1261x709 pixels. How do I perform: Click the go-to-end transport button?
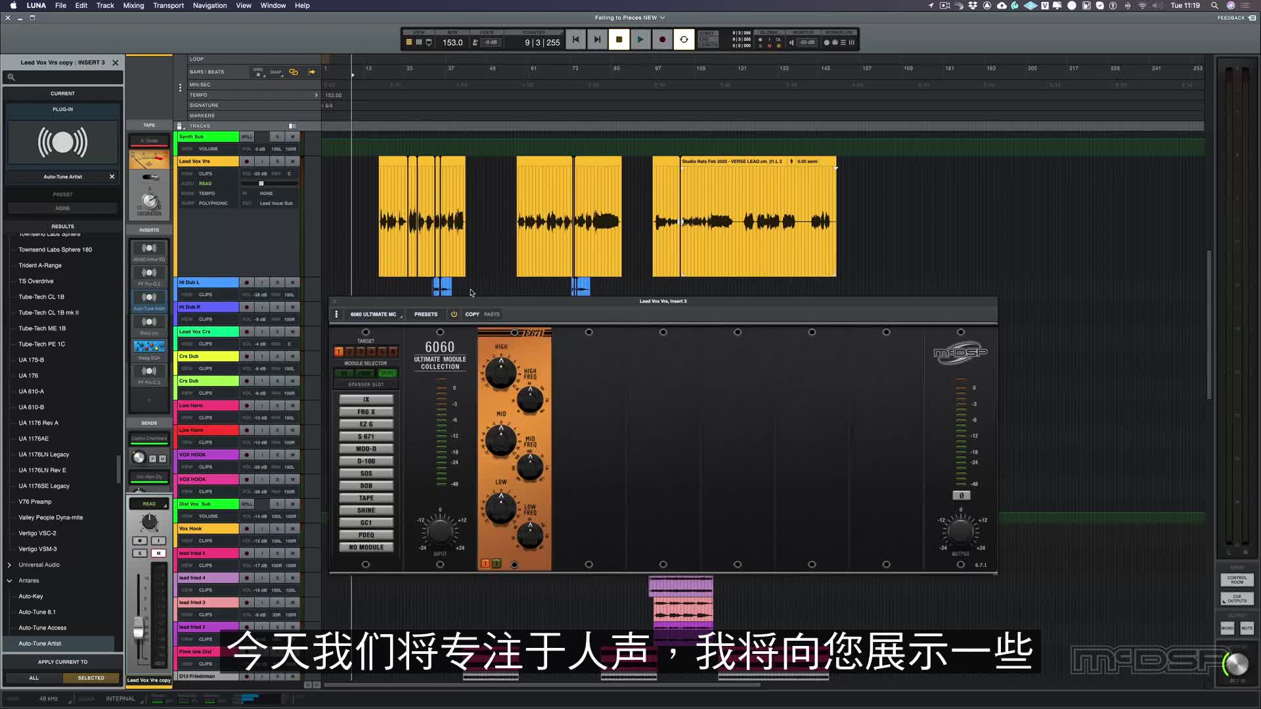pyautogui.click(x=597, y=40)
